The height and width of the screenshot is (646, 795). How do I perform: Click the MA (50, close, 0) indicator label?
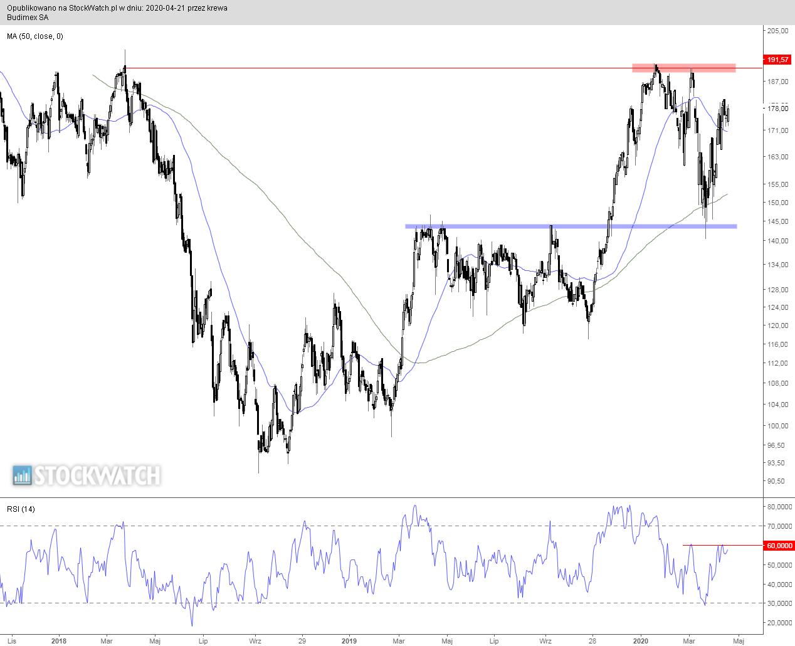(35, 36)
